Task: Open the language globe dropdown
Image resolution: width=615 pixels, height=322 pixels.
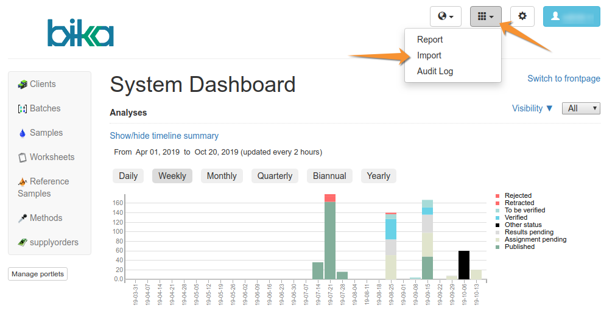Action: pos(446,16)
